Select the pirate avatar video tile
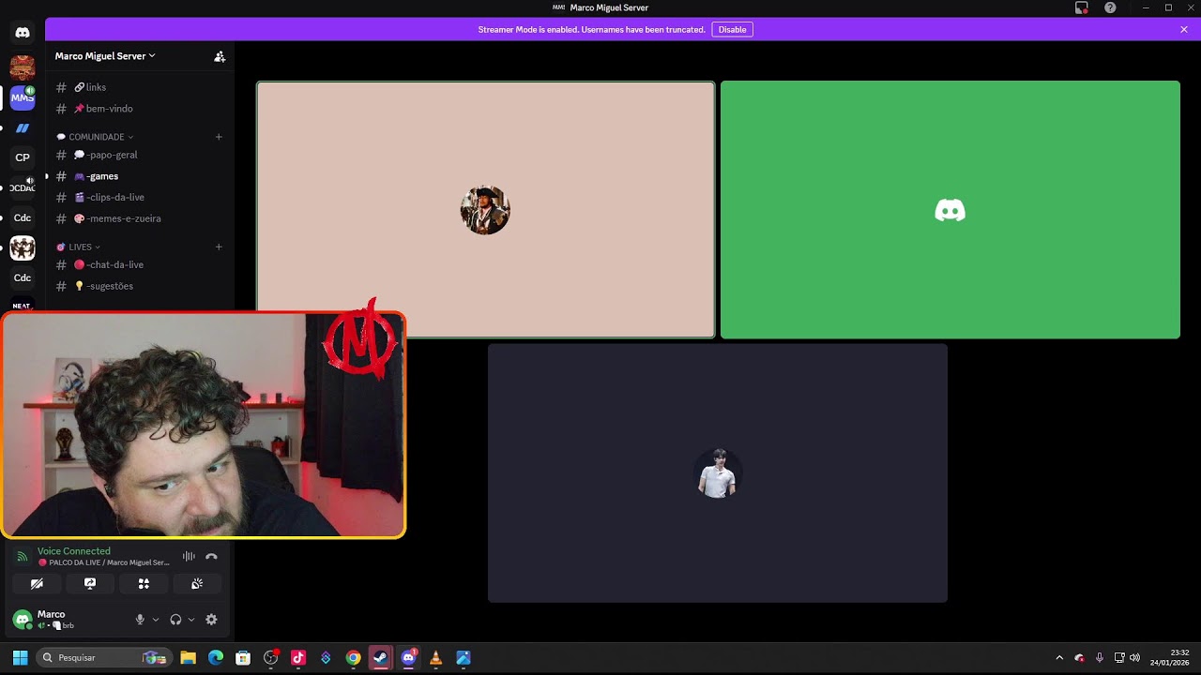This screenshot has width=1201, height=675. (x=486, y=210)
